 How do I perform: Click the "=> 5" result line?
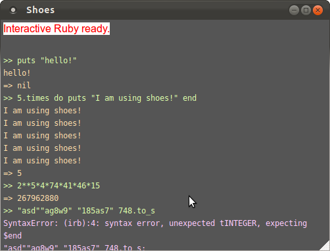pos(12,173)
